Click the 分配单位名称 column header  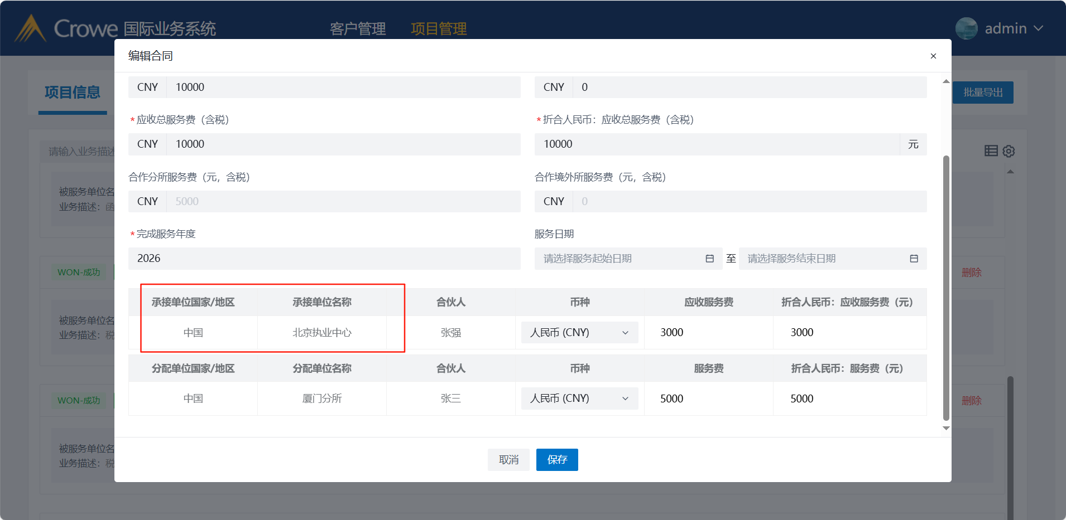322,368
